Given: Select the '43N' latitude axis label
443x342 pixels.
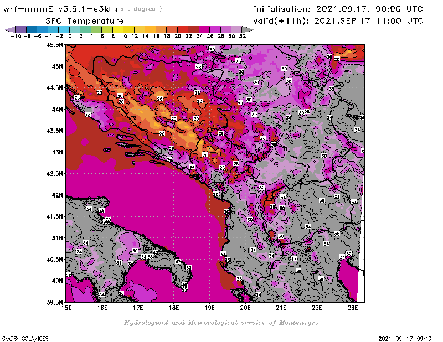Looking at the screenshot, I should [57, 152].
